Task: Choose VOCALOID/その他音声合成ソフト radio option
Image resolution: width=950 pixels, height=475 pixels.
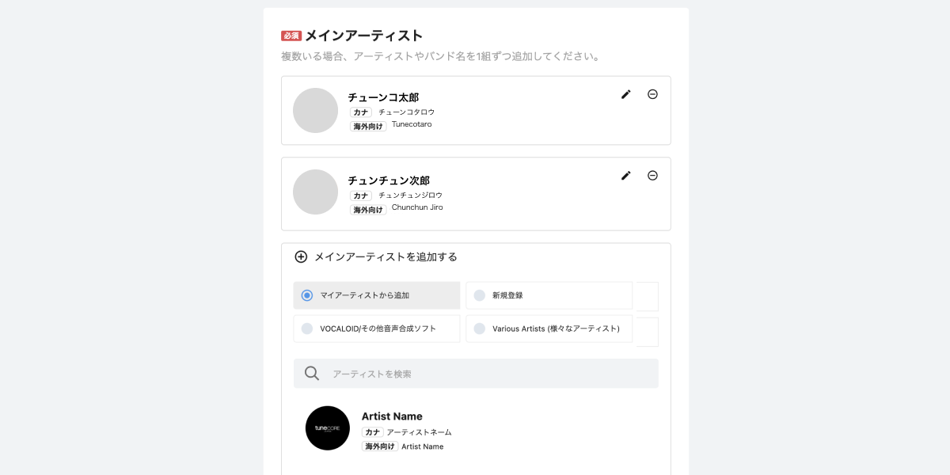Action: pos(377,329)
